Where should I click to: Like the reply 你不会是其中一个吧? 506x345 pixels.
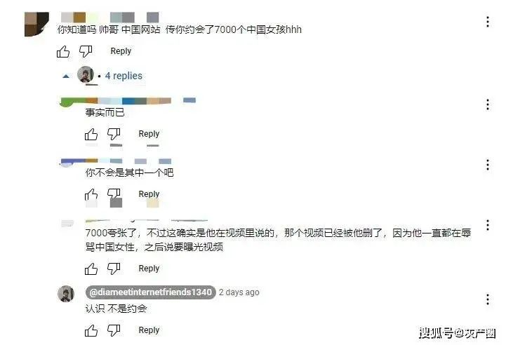click(91, 194)
